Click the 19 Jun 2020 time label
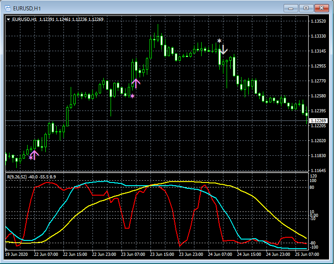The image size is (334, 264). 16,254
